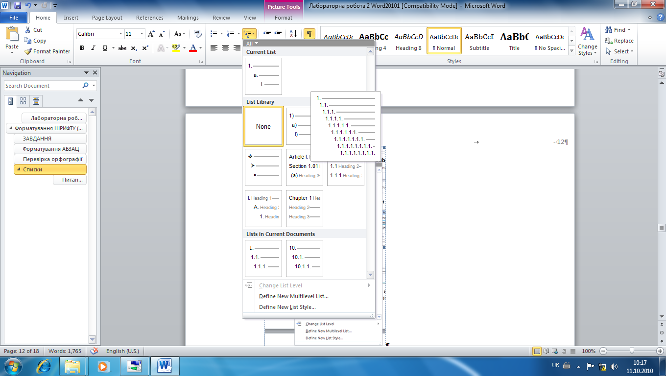Browse search results tab in Navigation pane
The image size is (666, 376).
pos(36,101)
